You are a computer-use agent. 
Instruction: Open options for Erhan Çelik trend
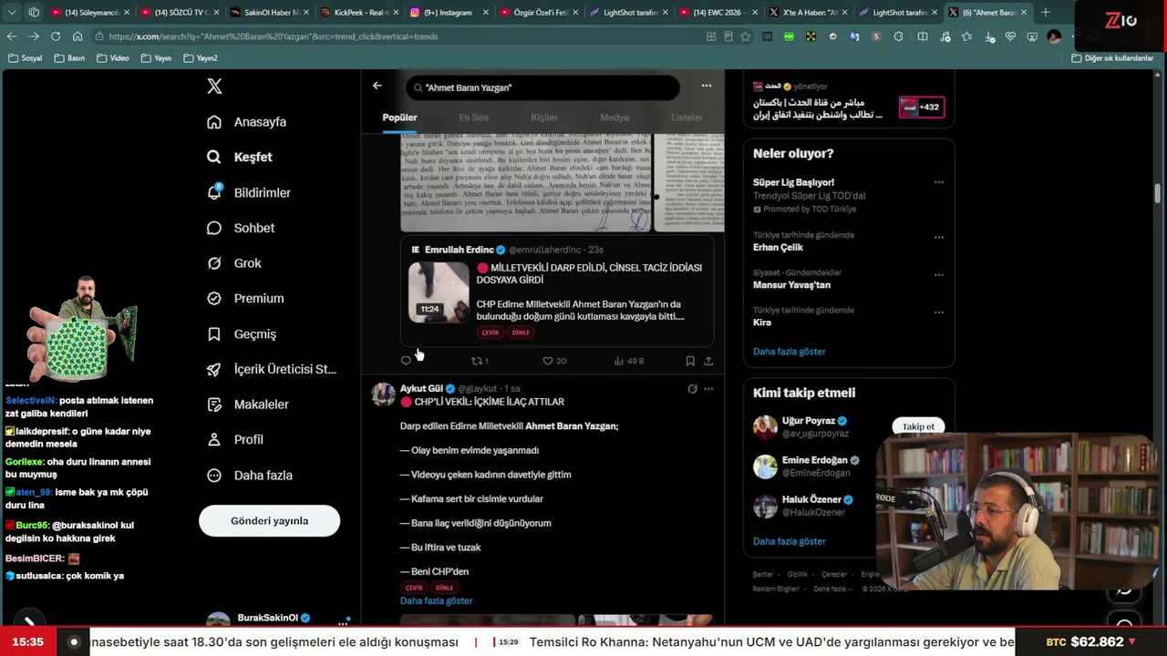[x=938, y=237]
